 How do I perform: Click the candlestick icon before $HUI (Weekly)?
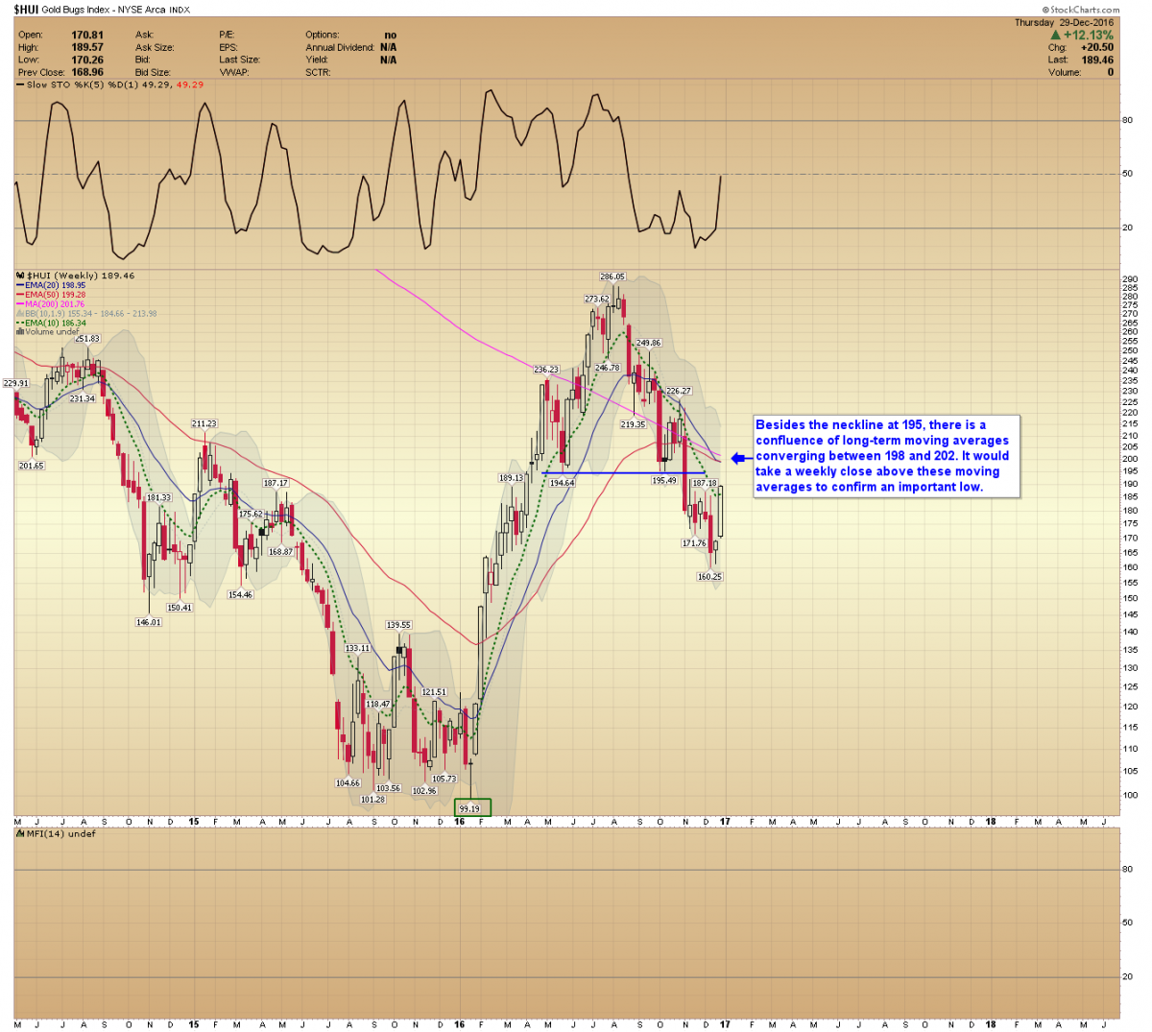(19, 276)
